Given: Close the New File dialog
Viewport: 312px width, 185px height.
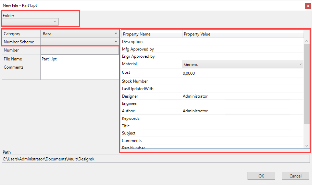Looking at the screenshot, I should 308,6.
